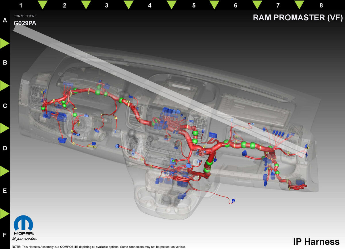
Task: Click the lone blue connector on the dangling wire
Action: 233,201
